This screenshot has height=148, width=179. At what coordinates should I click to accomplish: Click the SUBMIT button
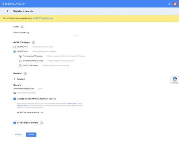point(31,134)
